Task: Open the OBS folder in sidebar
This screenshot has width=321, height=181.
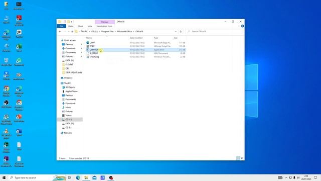Action: point(67,68)
